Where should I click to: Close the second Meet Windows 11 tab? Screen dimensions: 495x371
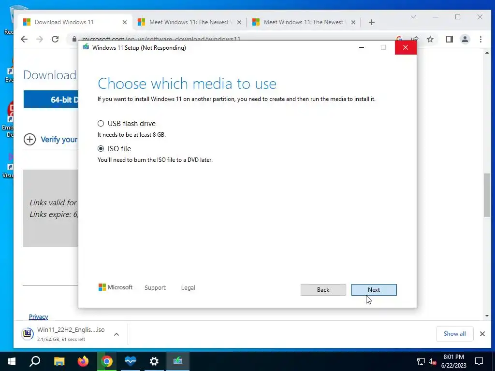pyautogui.click(x=239, y=22)
